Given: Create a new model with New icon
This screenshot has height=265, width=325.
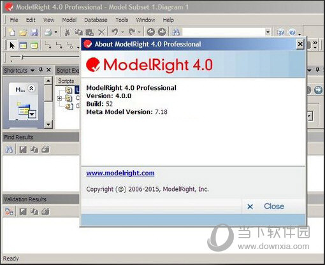Looking at the screenshot, I should (12, 32).
